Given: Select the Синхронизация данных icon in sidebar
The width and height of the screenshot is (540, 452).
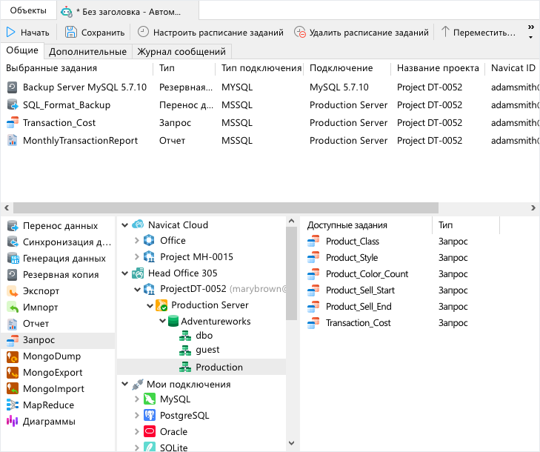Looking at the screenshot, I should point(13,242).
